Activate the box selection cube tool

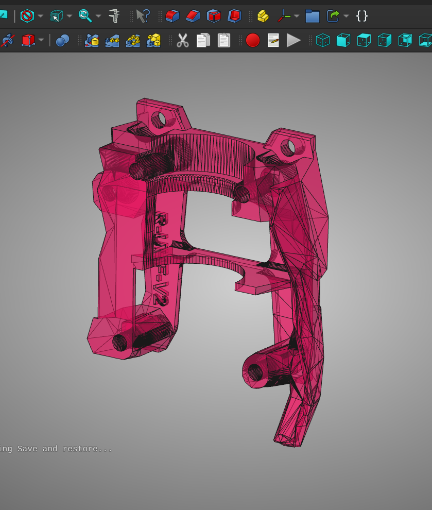click(x=56, y=15)
